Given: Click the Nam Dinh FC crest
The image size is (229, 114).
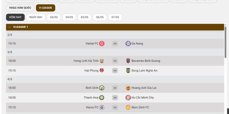Looking at the screenshot, I should [x=128, y=107].
